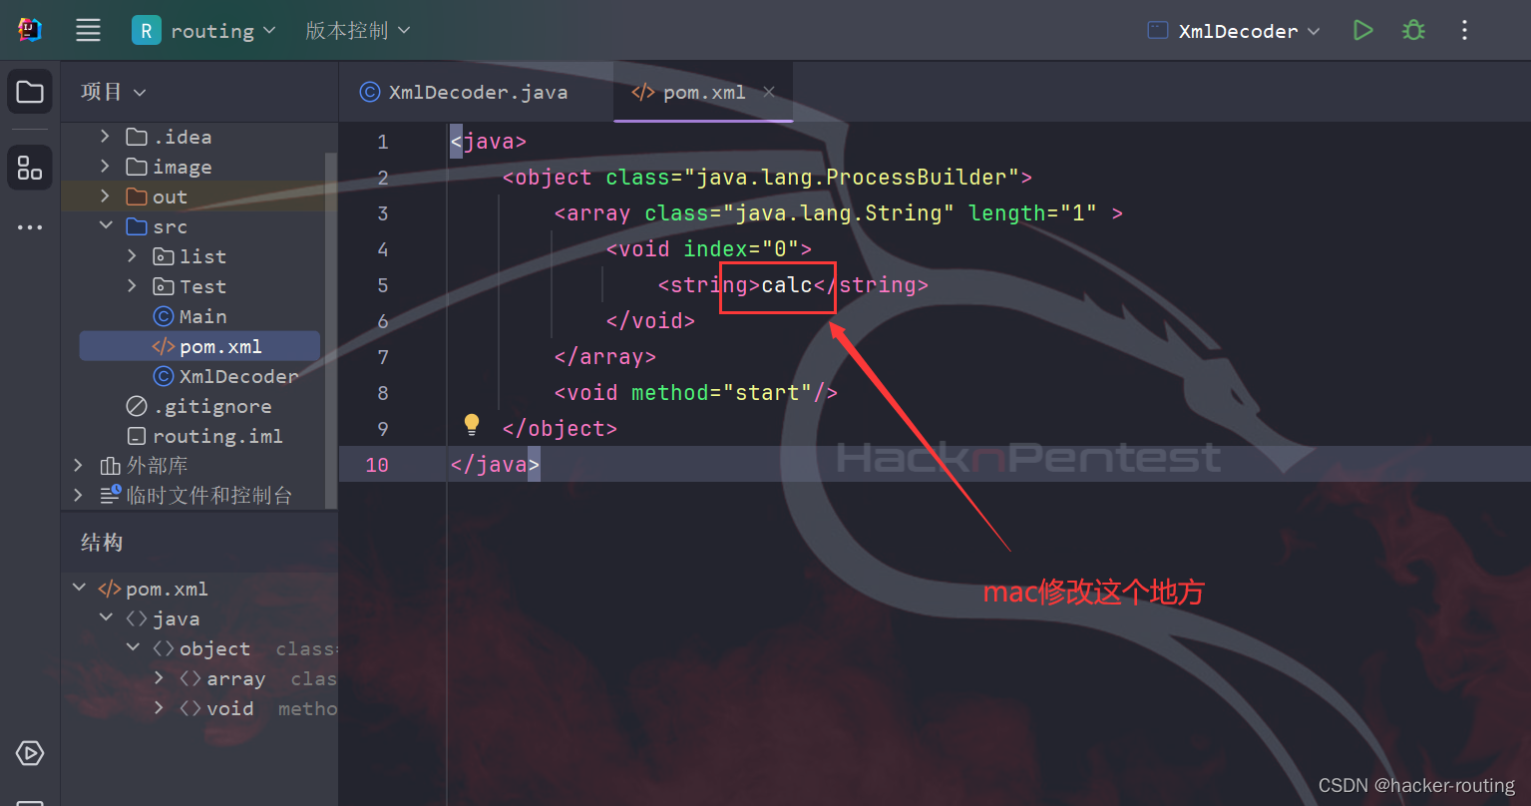Open More tool windows ellipsis
The width and height of the screenshot is (1531, 806).
30,227
